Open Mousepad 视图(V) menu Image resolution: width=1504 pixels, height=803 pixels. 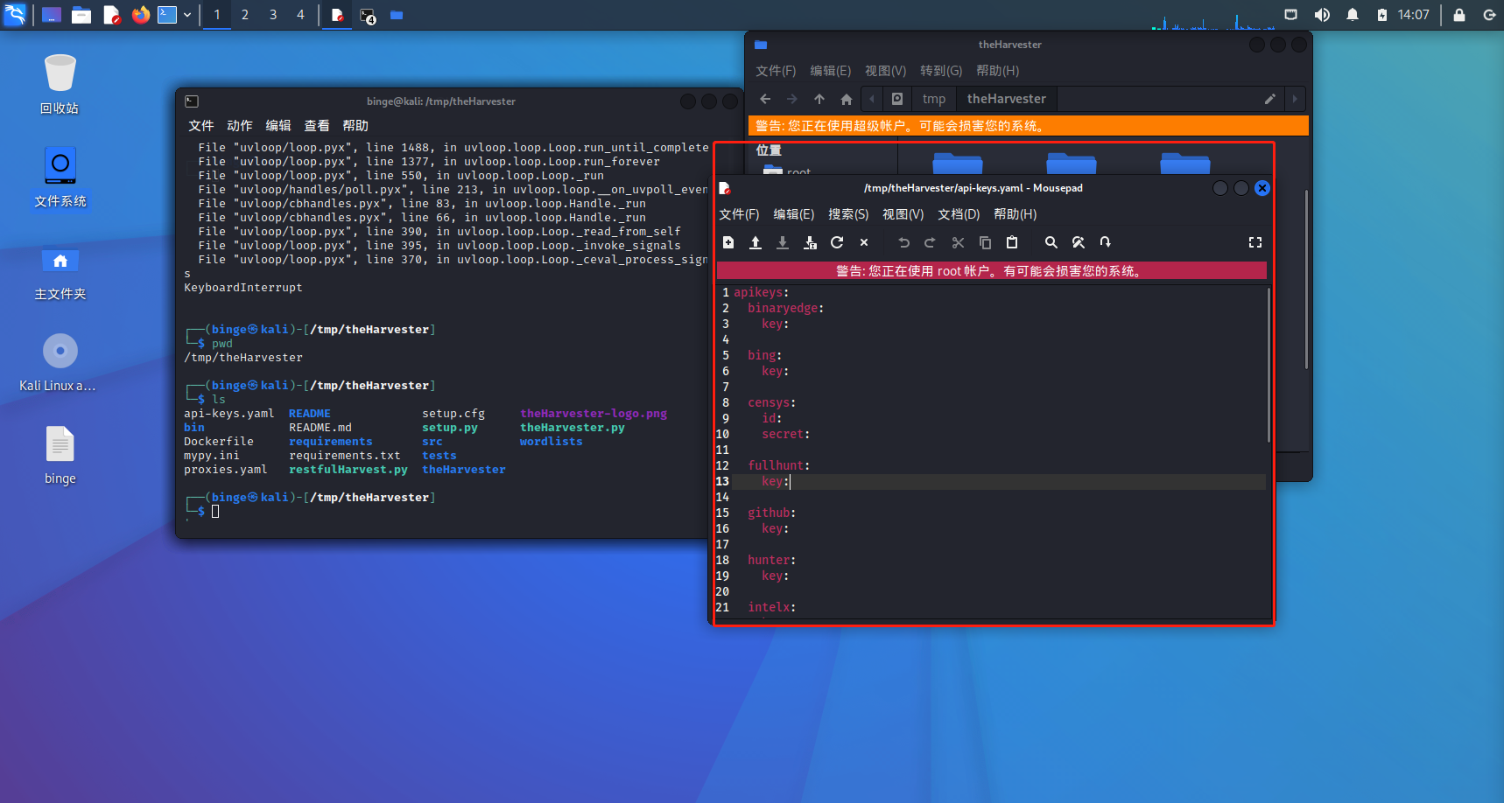point(903,214)
